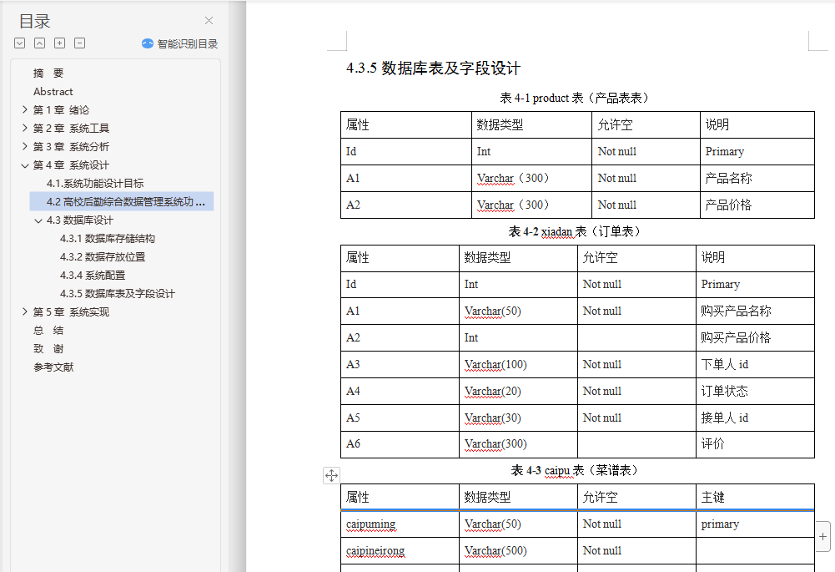Viewport: 835px width, 572px height.
Task: Click 购买产品名称 cell in xiadan table
Action: (755, 311)
